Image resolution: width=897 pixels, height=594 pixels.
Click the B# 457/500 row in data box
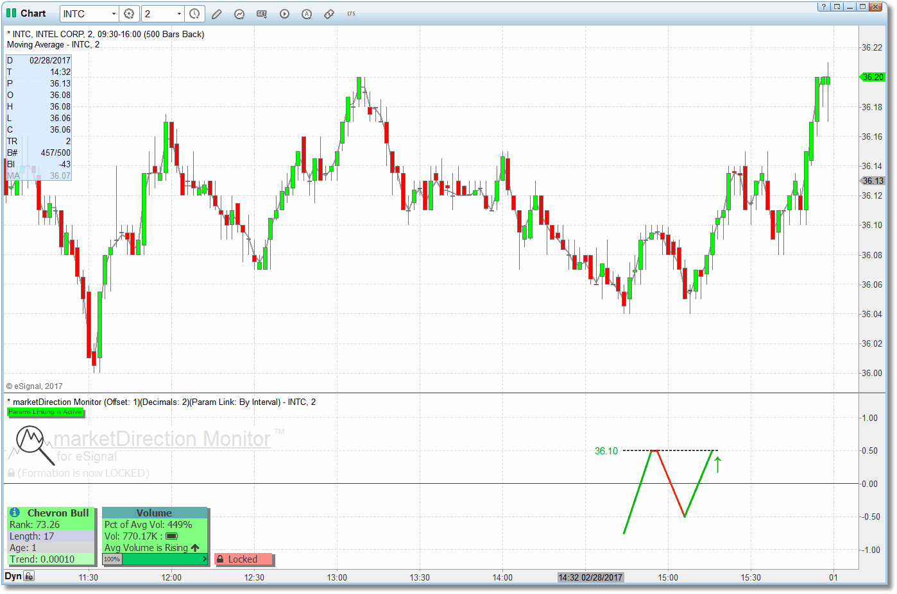38,153
